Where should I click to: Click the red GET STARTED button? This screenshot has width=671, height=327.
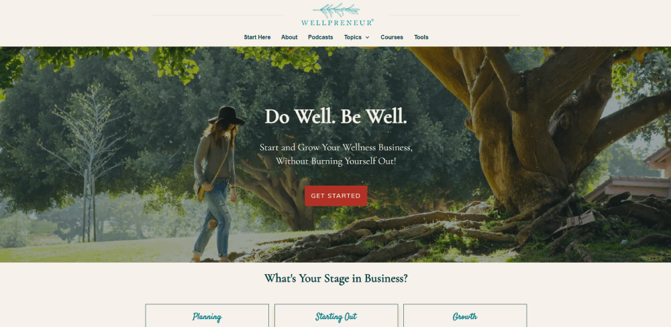tap(336, 196)
